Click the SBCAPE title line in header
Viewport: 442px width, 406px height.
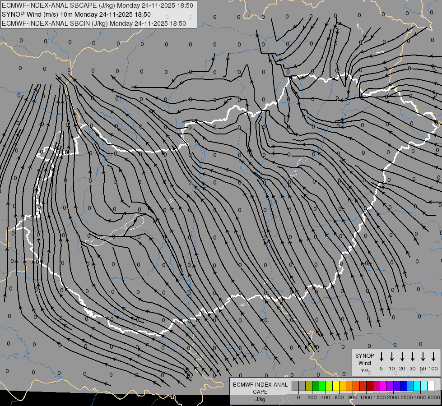(98, 5)
